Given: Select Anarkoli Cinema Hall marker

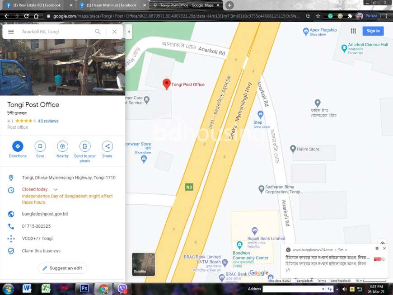Looking at the screenshot, I should click(344, 48).
